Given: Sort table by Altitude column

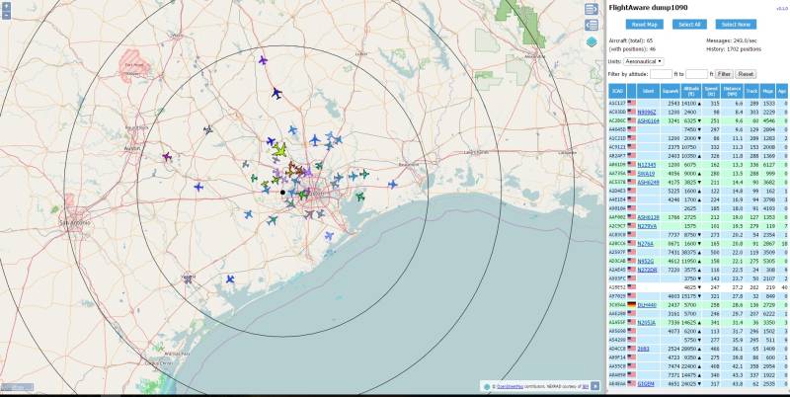Looking at the screenshot, I should (x=691, y=91).
